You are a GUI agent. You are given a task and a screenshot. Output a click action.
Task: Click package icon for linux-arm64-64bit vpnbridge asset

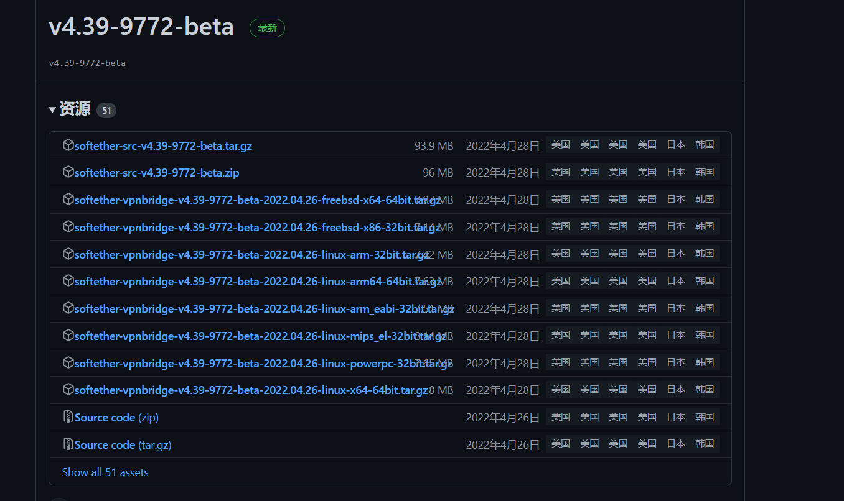pos(68,281)
